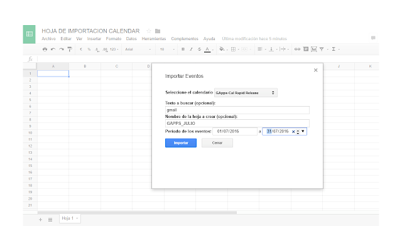Open the Editar menu
The height and width of the screenshot is (251, 402).
click(x=66, y=39)
